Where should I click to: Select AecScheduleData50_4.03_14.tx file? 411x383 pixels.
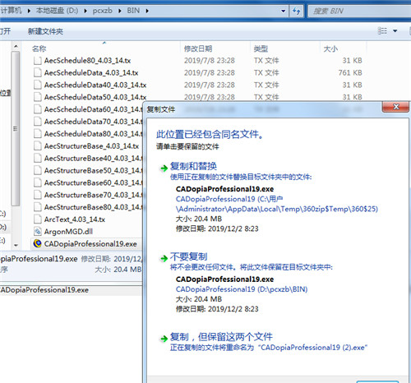95,97
